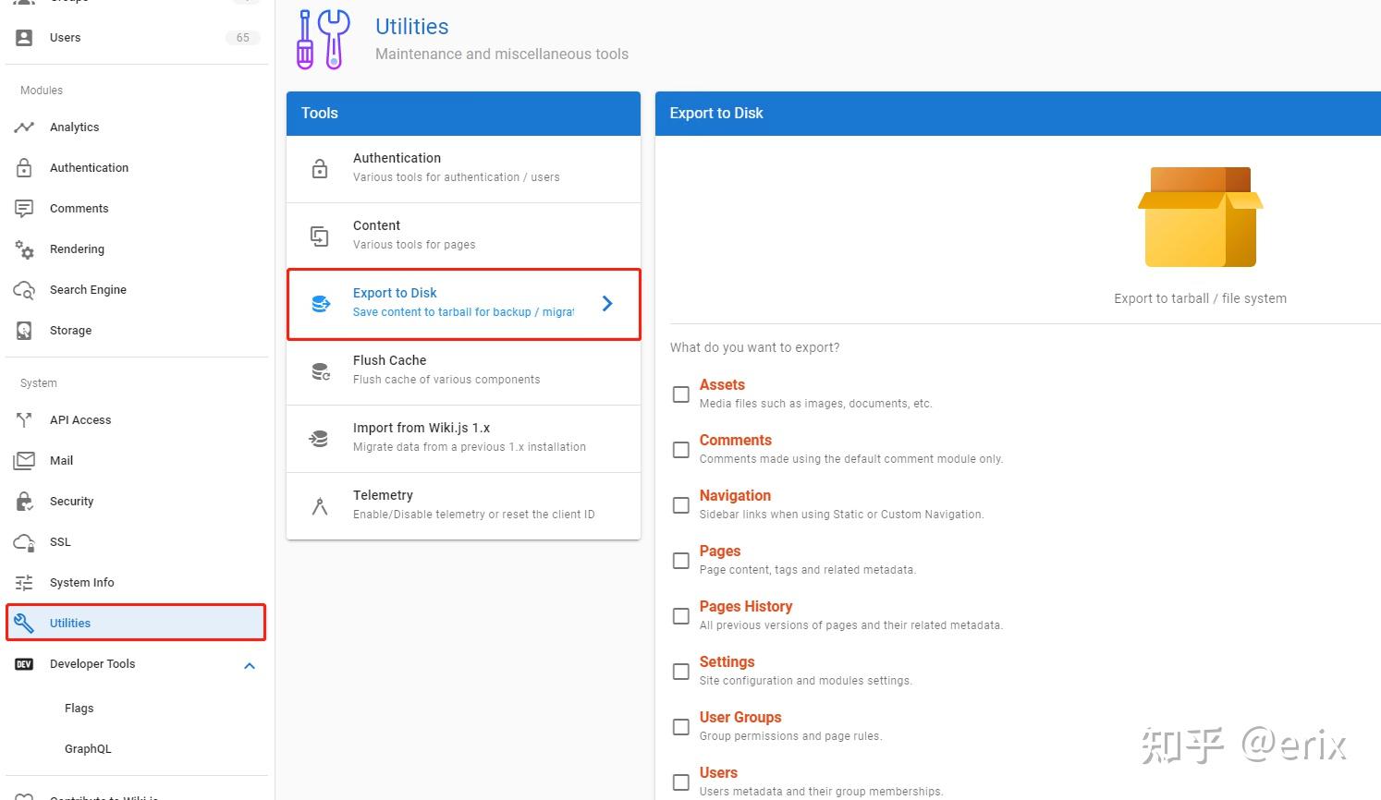Enable the Assets export checkbox
This screenshot has width=1381, height=800.
point(681,394)
